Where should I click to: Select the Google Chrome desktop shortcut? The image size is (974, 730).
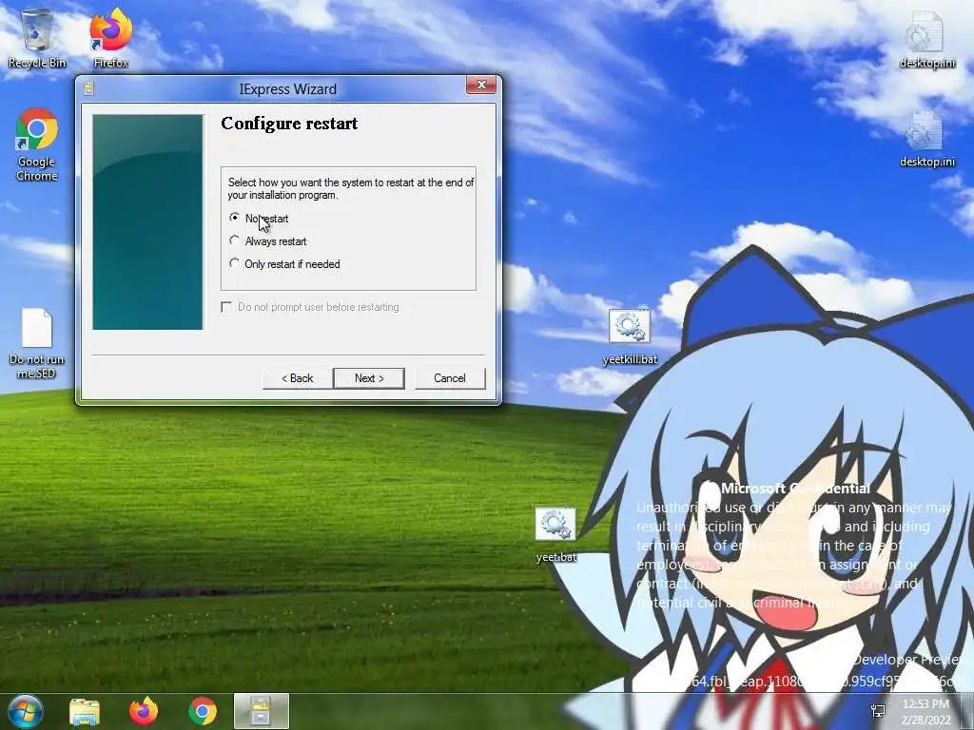tap(37, 144)
